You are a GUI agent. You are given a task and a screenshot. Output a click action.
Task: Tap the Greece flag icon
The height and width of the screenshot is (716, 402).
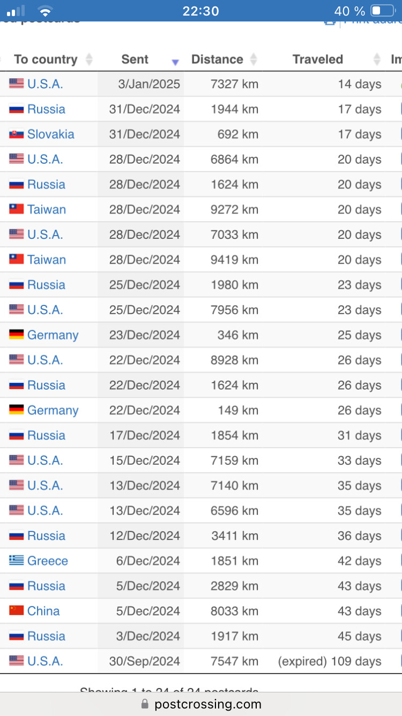click(x=17, y=561)
